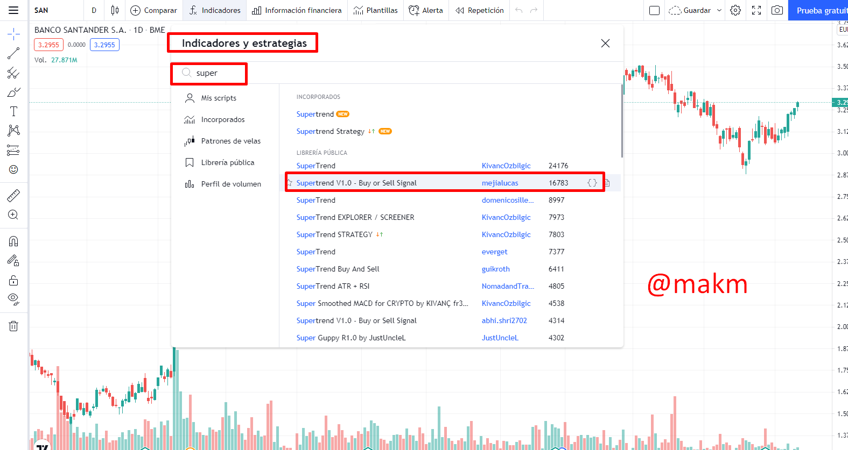Open Información financiera menu

point(297,10)
